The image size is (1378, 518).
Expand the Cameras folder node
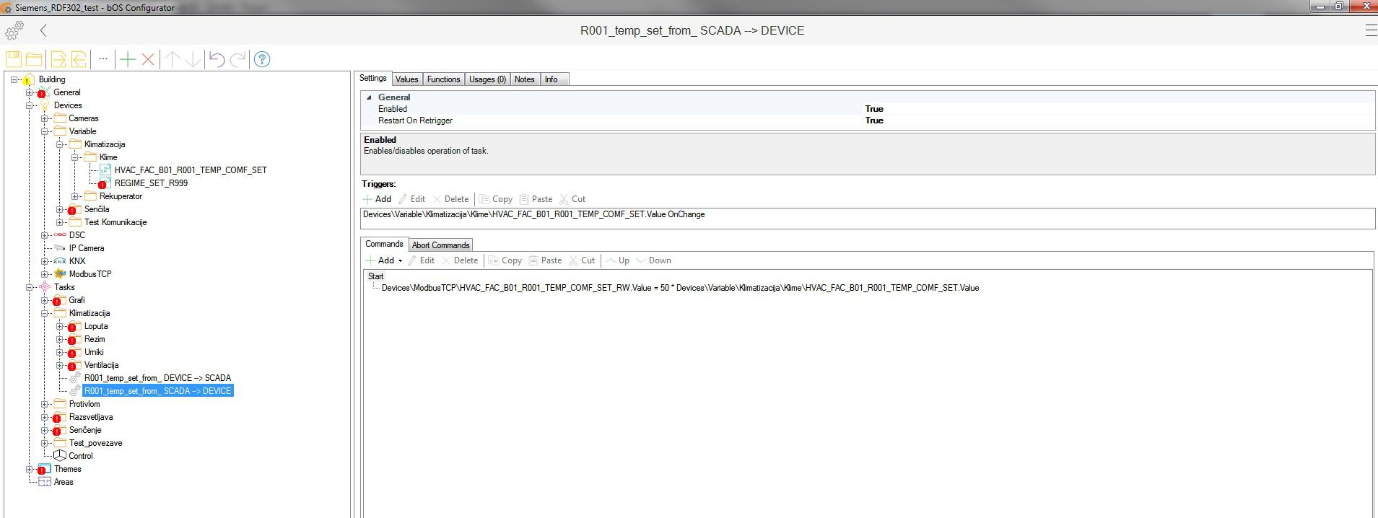[x=45, y=118]
